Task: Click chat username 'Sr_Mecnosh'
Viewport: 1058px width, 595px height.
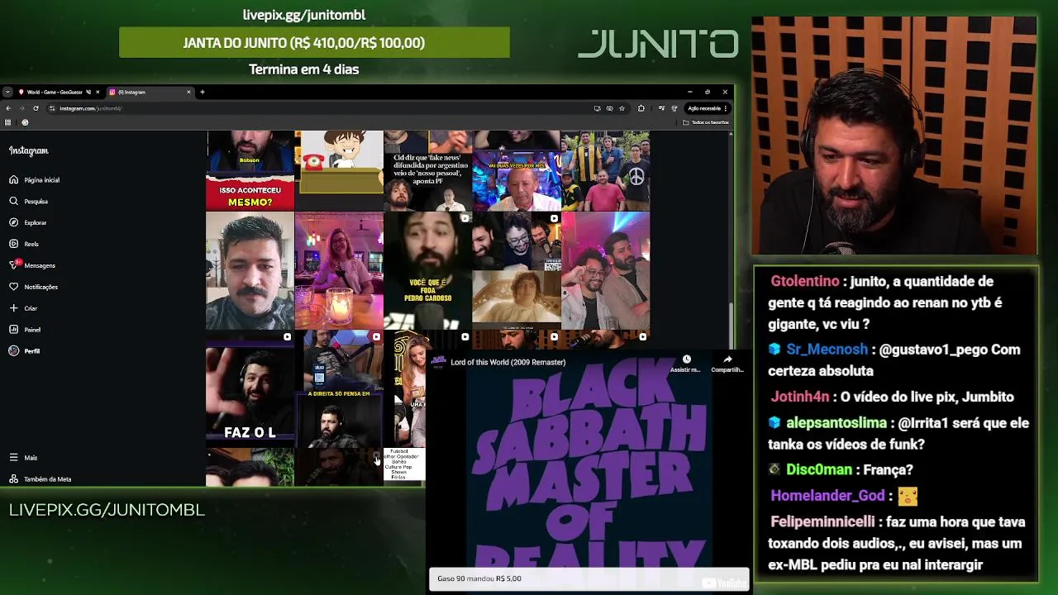Action: [827, 350]
